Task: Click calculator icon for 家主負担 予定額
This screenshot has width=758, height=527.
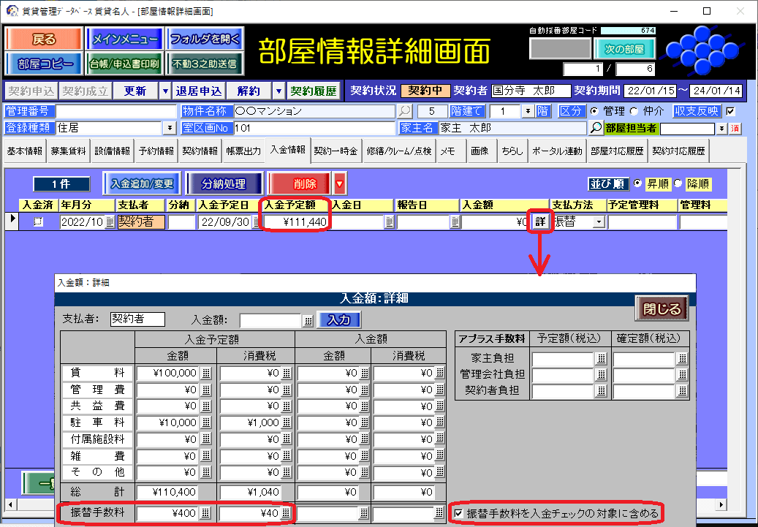Action: coord(601,359)
